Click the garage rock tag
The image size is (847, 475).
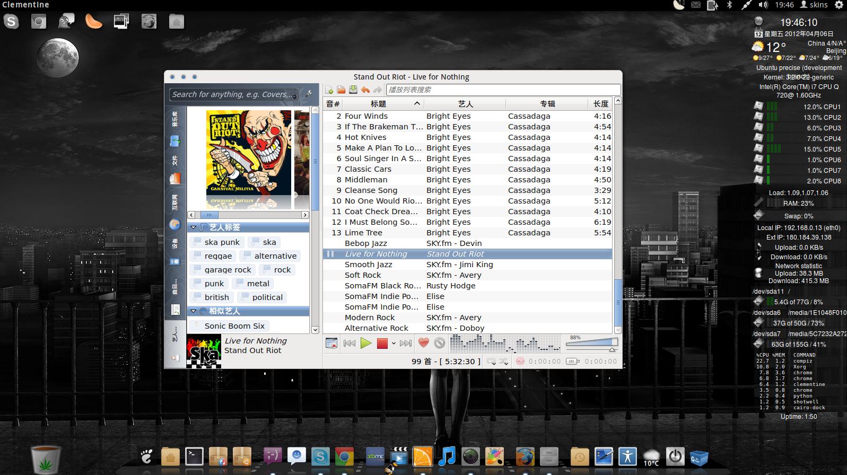[x=222, y=269]
